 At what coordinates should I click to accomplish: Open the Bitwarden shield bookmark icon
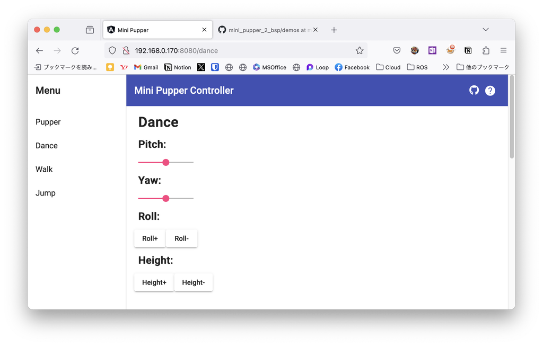click(x=215, y=67)
